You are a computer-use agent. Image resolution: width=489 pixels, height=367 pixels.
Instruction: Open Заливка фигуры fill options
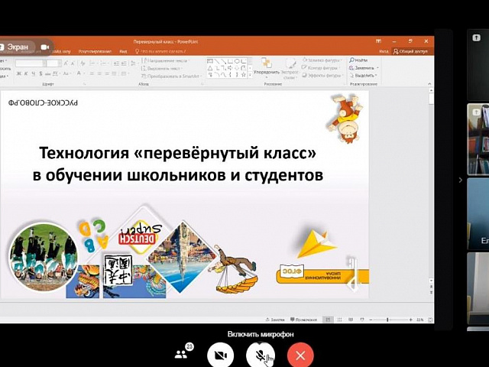[x=322, y=60]
